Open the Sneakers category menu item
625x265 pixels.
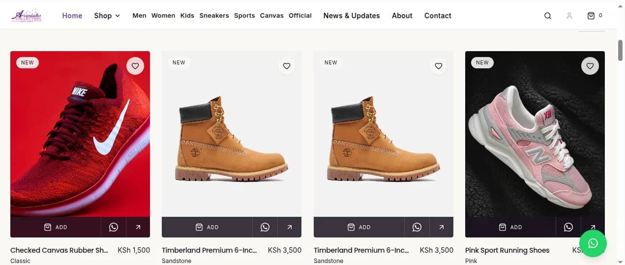click(214, 16)
